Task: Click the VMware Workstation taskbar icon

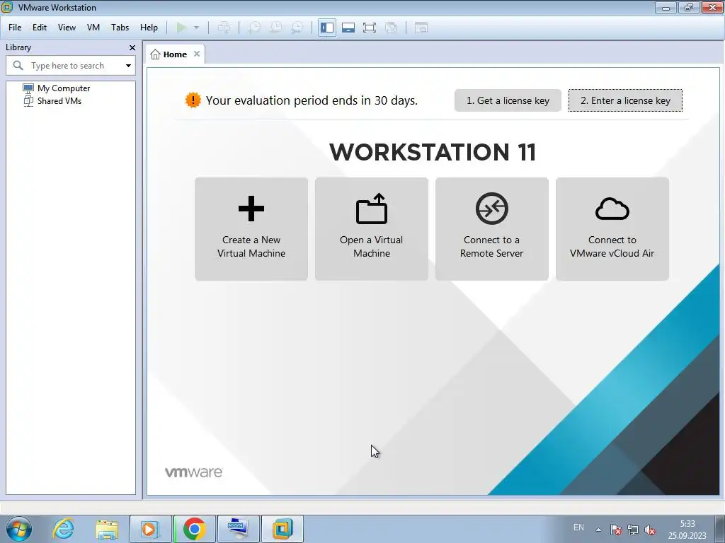Action: click(x=282, y=529)
